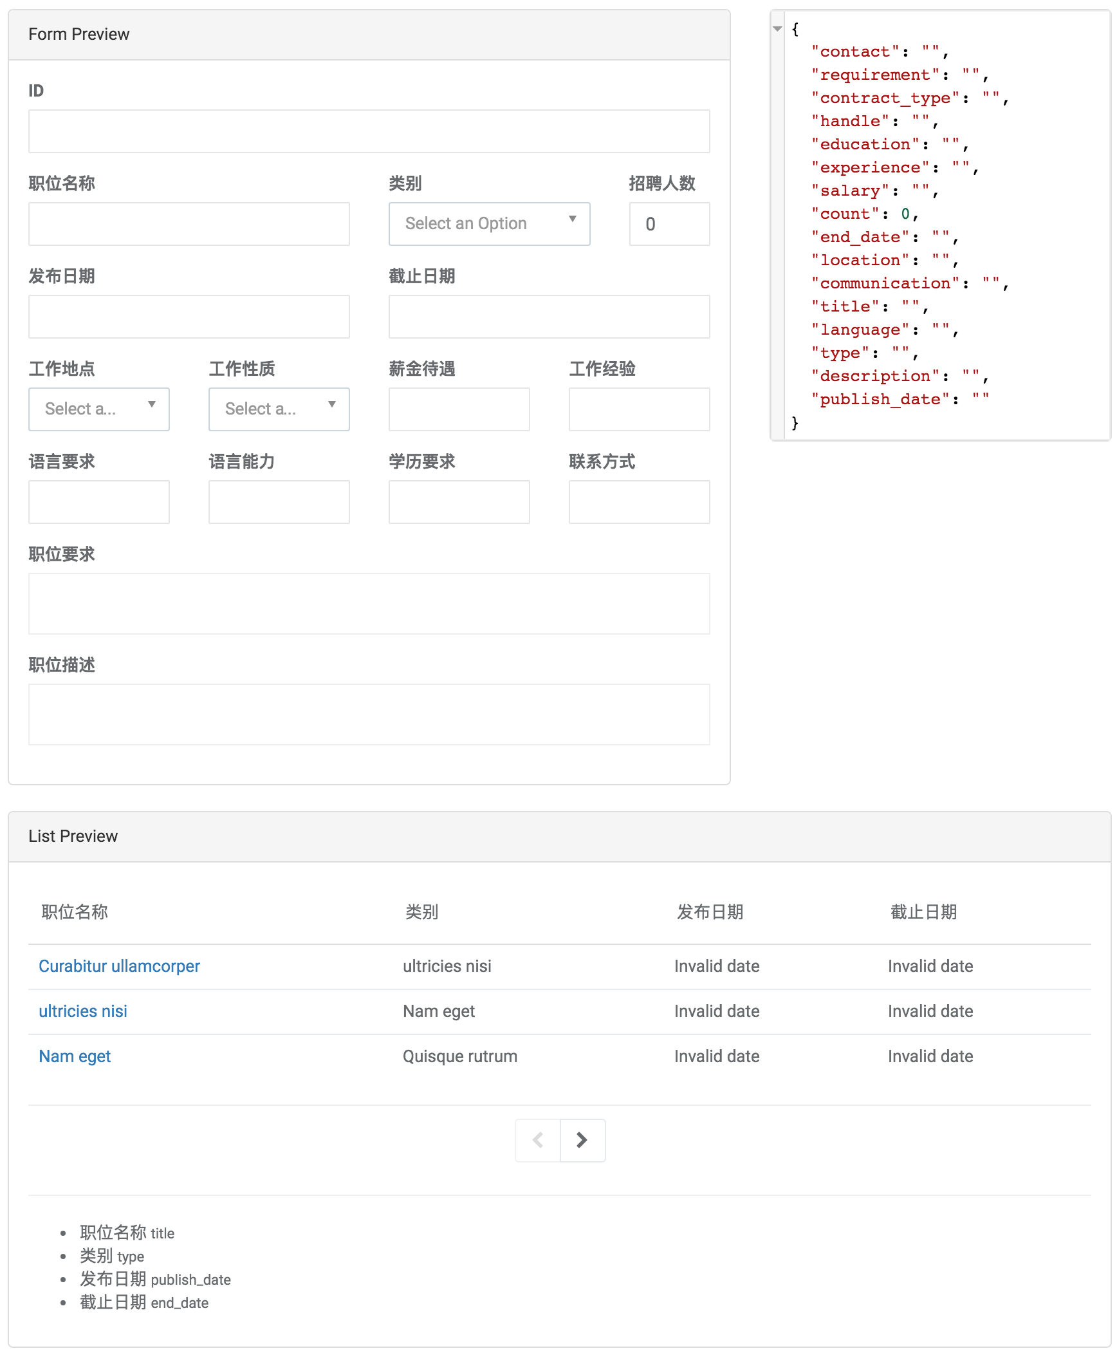Click the 发布日期 date input
1117x1353 pixels.
point(189,317)
